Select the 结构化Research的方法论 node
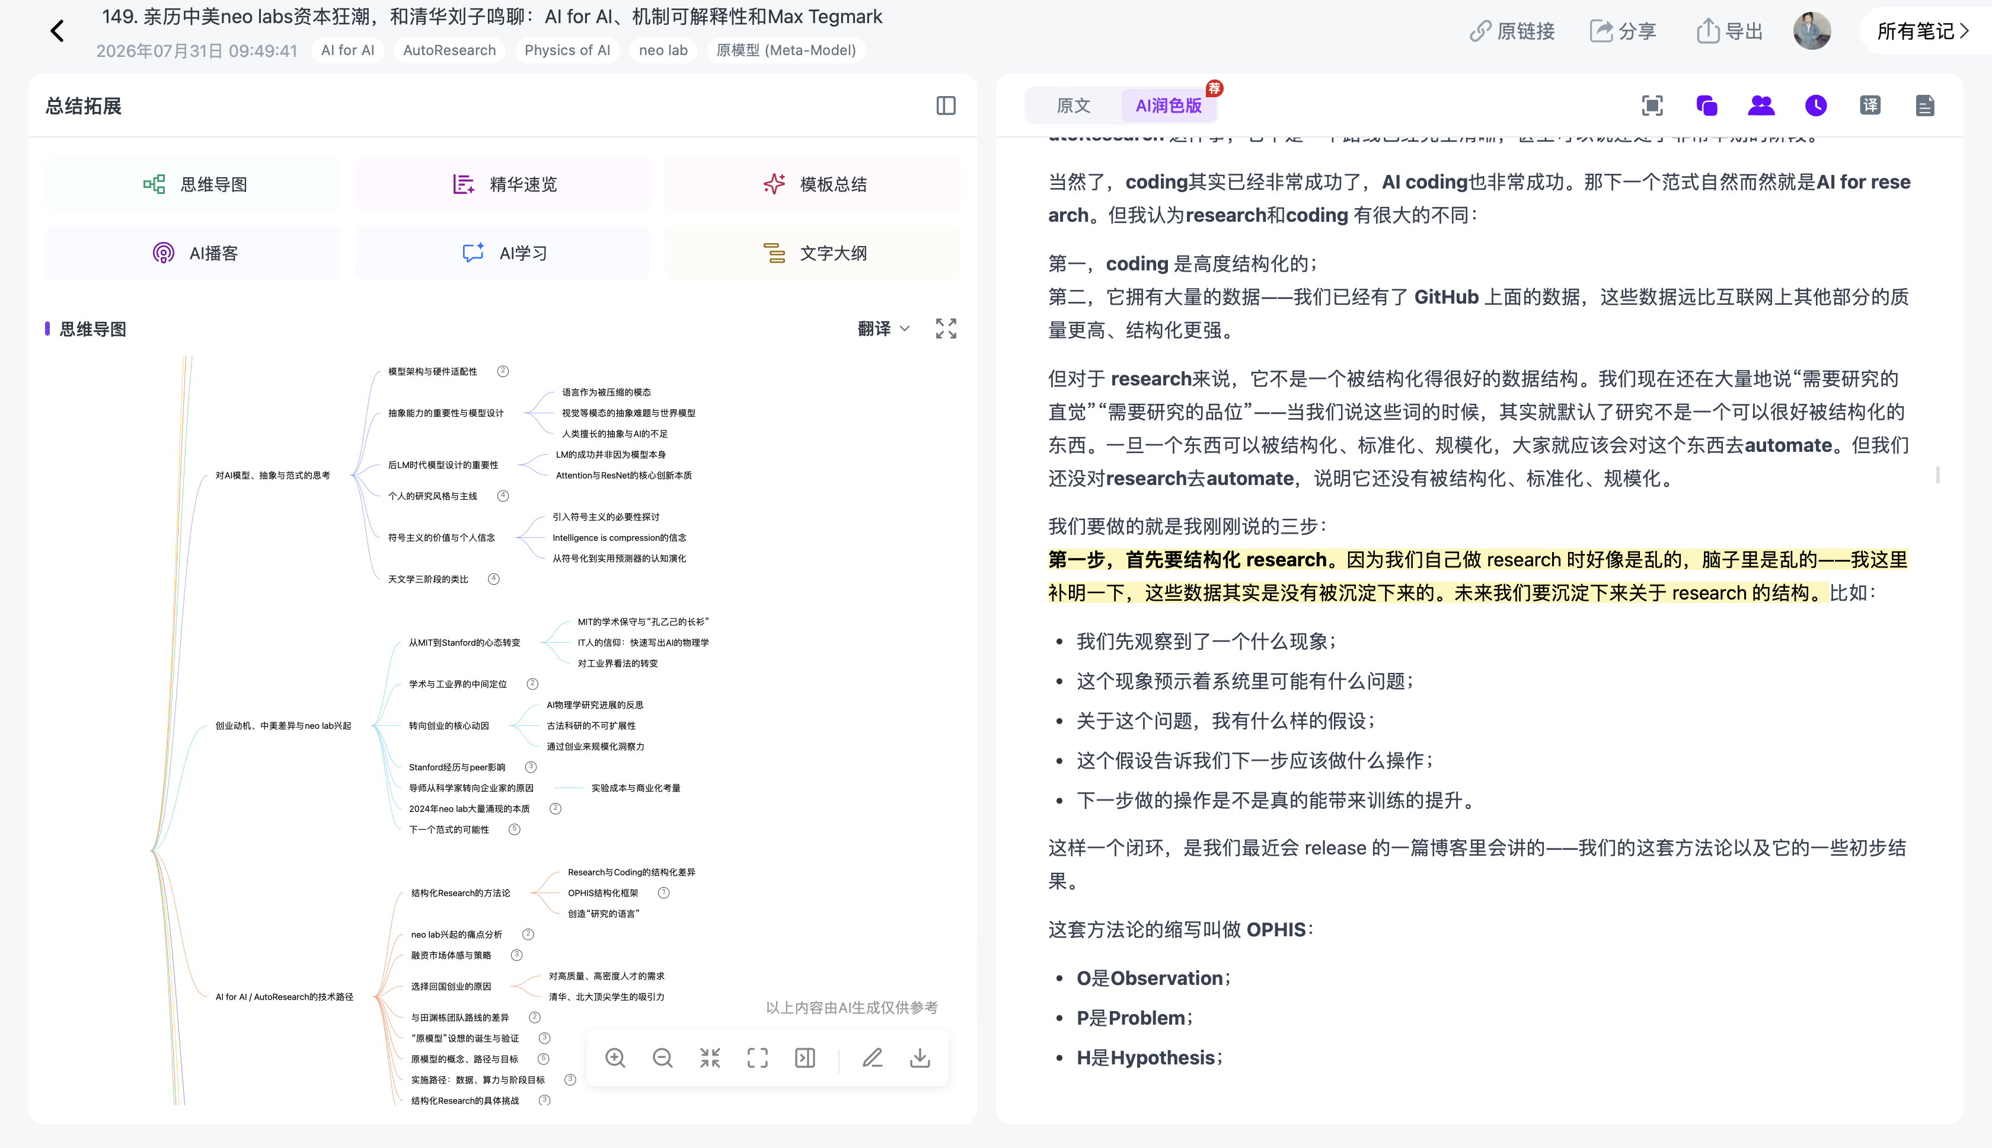This screenshot has width=1992, height=1148. pos(461,892)
